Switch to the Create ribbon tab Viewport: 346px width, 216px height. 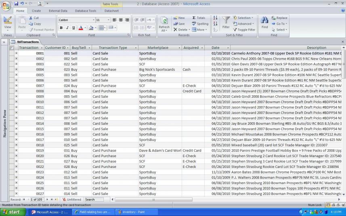[36, 11]
